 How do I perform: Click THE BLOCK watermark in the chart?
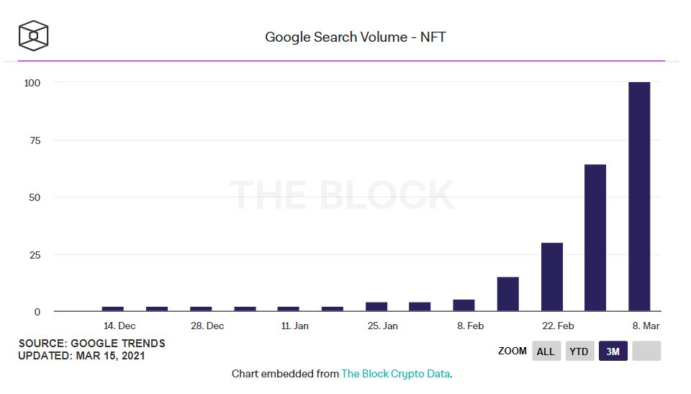point(342,195)
